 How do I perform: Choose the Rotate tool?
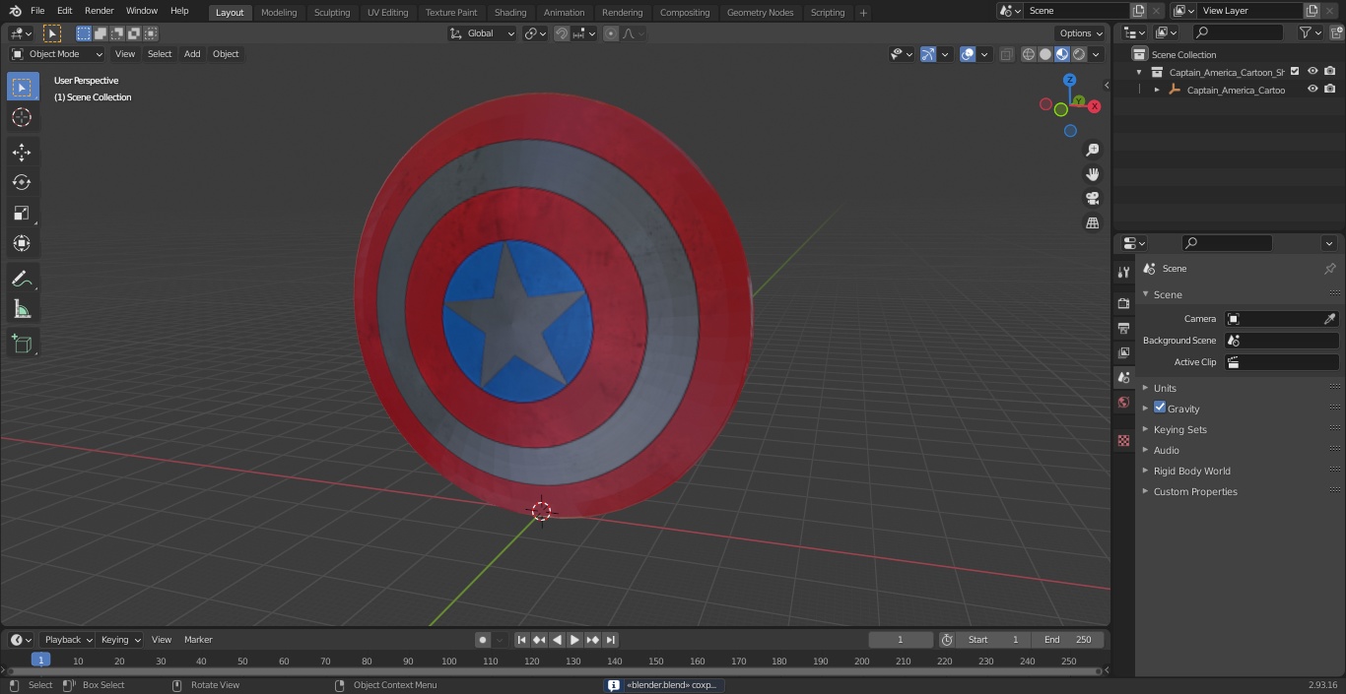[22, 182]
